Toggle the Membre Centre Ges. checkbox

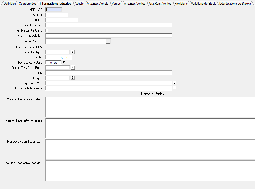coord(47,30)
